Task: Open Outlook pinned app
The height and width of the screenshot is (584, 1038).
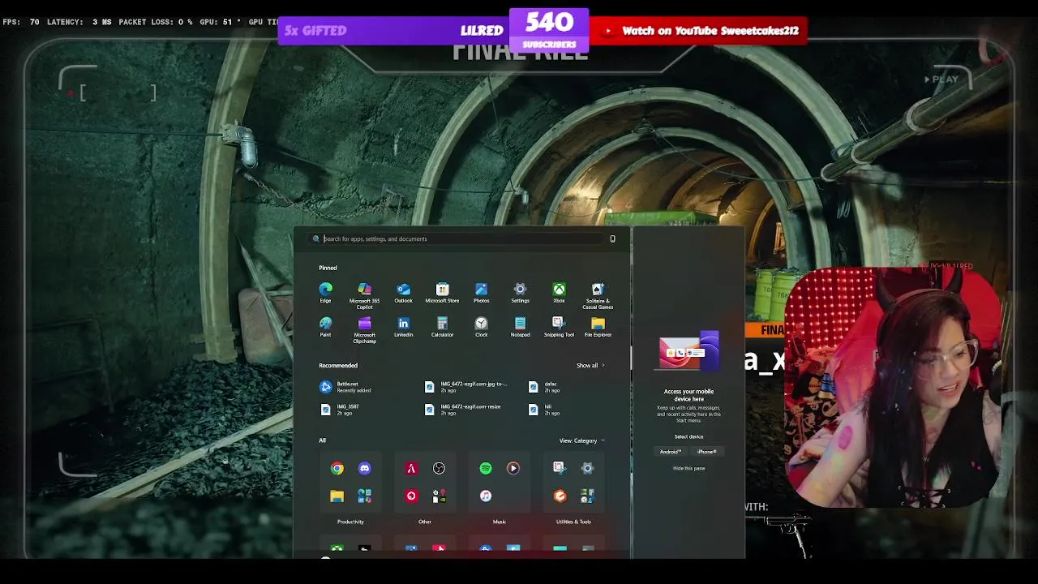Action: (x=403, y=293)
